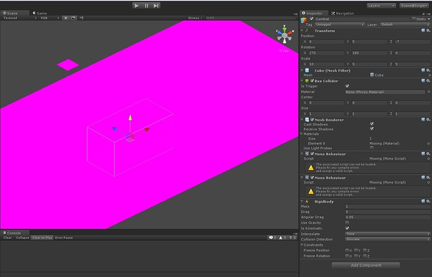Image resolution: width=432 pixels, height=277 pixels.
Task: Open the Rigidbody help book icon
Action: coord(423,201)
